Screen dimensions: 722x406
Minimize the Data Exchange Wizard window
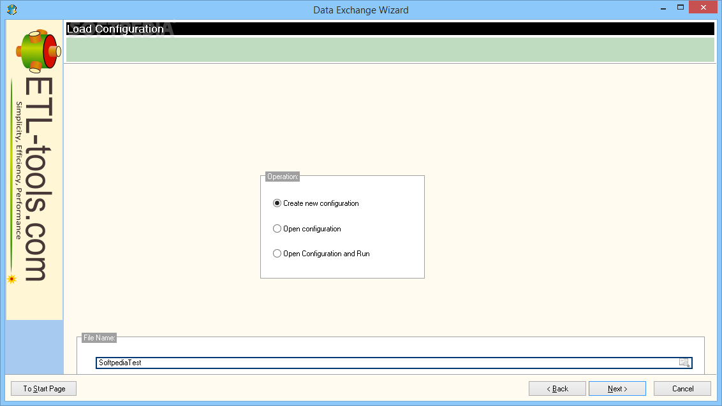pyautogui.click(x=663, y=8)
